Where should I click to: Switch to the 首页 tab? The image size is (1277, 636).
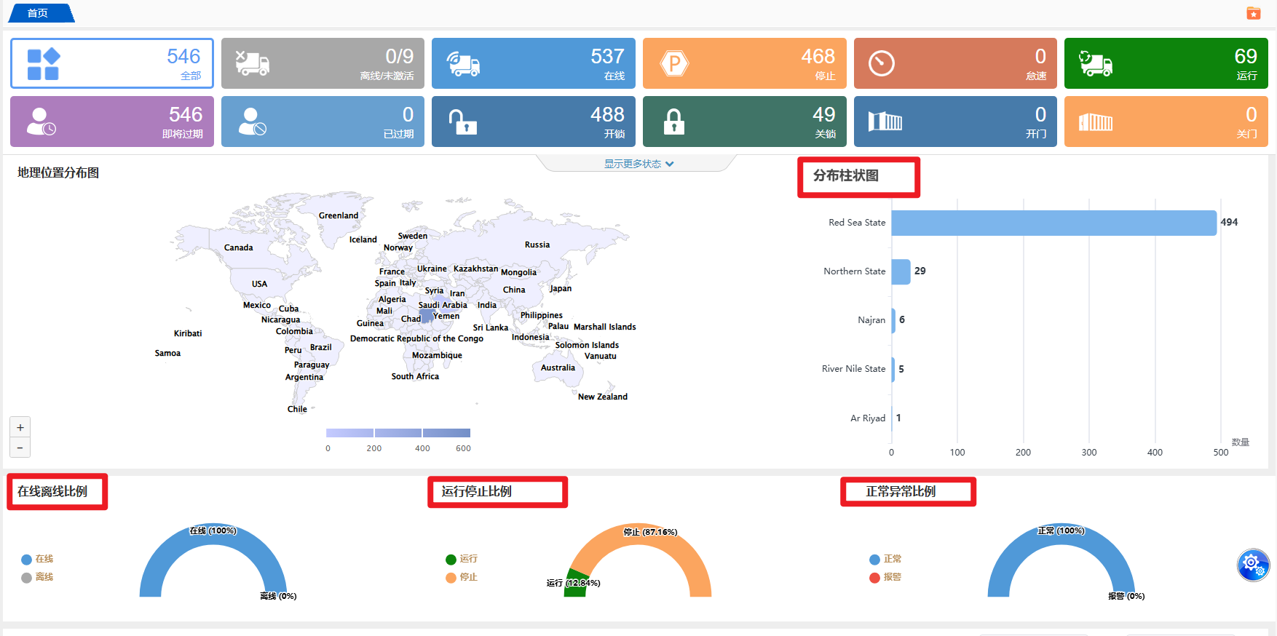point(39,13)
